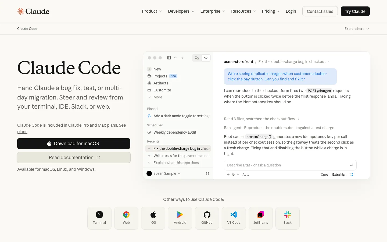
Task: Expand the Explore here dropdown
Action: pos(357,29)
